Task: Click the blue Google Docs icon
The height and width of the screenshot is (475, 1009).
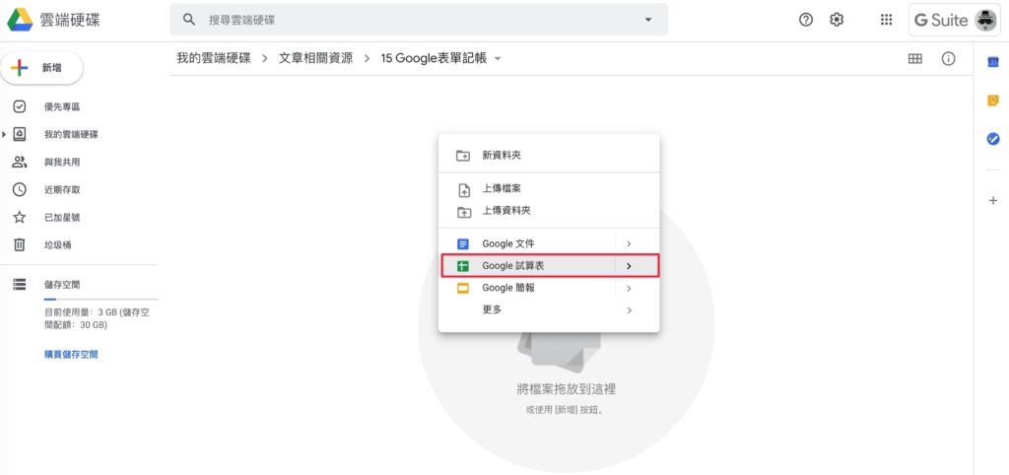Action: 463,244
